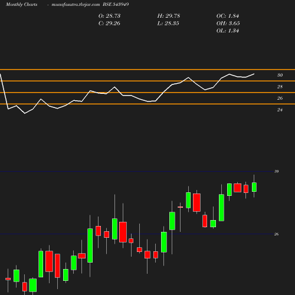Image resolution: width=295 pixels, height=295 pixels.
Task: Click the BSE 543949 symbol label
Action: (116, 4)
